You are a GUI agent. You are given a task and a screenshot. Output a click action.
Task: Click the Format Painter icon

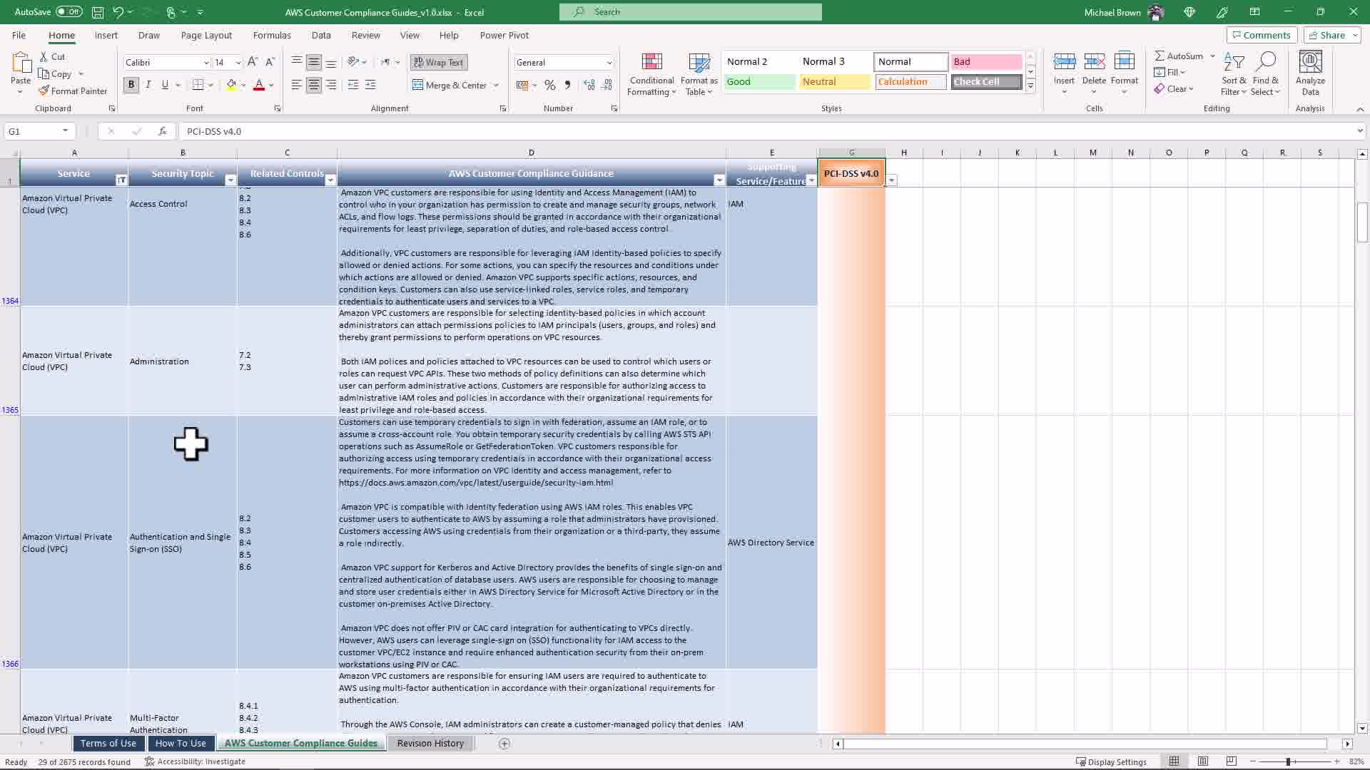click(x=44, y=91)
